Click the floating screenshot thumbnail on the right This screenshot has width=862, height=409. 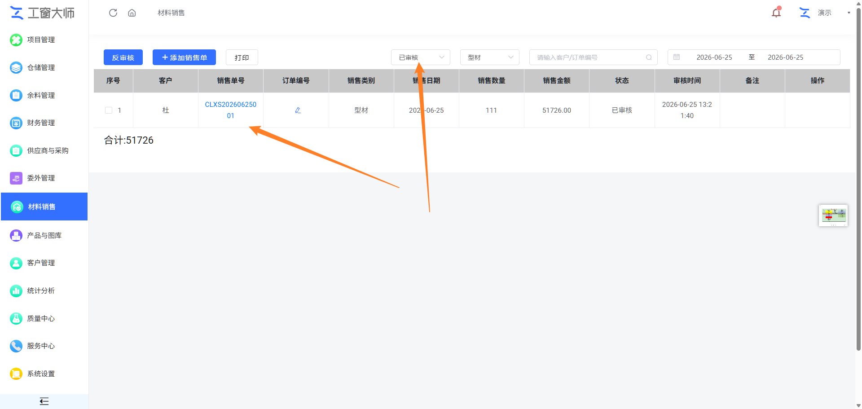coord(833,215)
